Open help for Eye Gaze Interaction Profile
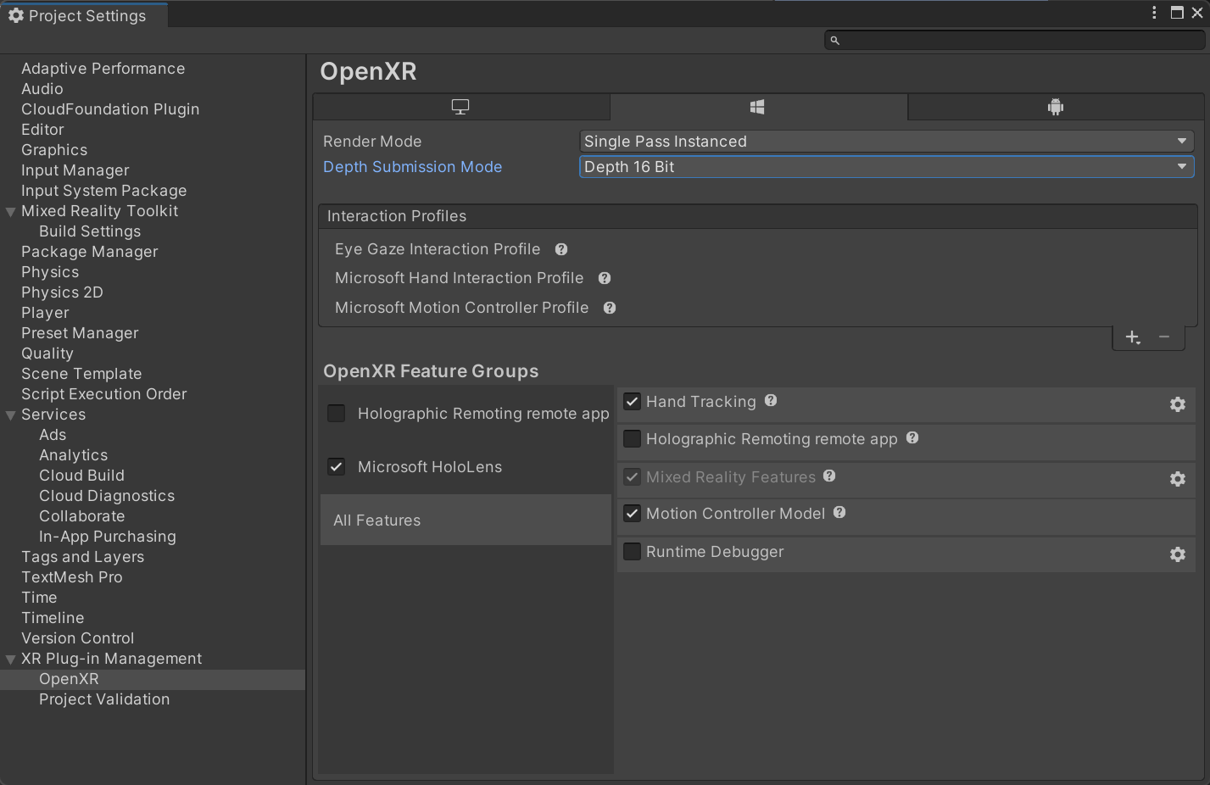 (561, 249)
